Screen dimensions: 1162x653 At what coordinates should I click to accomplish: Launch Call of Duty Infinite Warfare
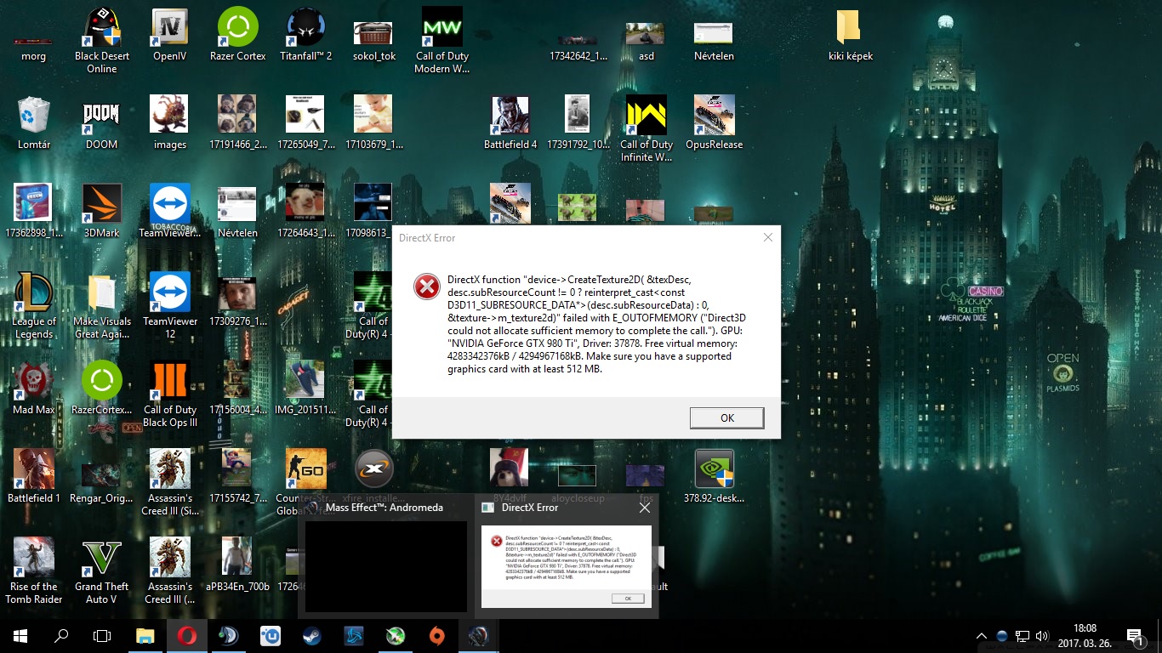tap(647, 129)
